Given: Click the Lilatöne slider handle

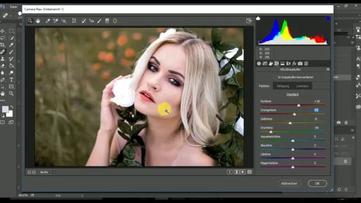Looking at the screenshot, I should (293, 158).
